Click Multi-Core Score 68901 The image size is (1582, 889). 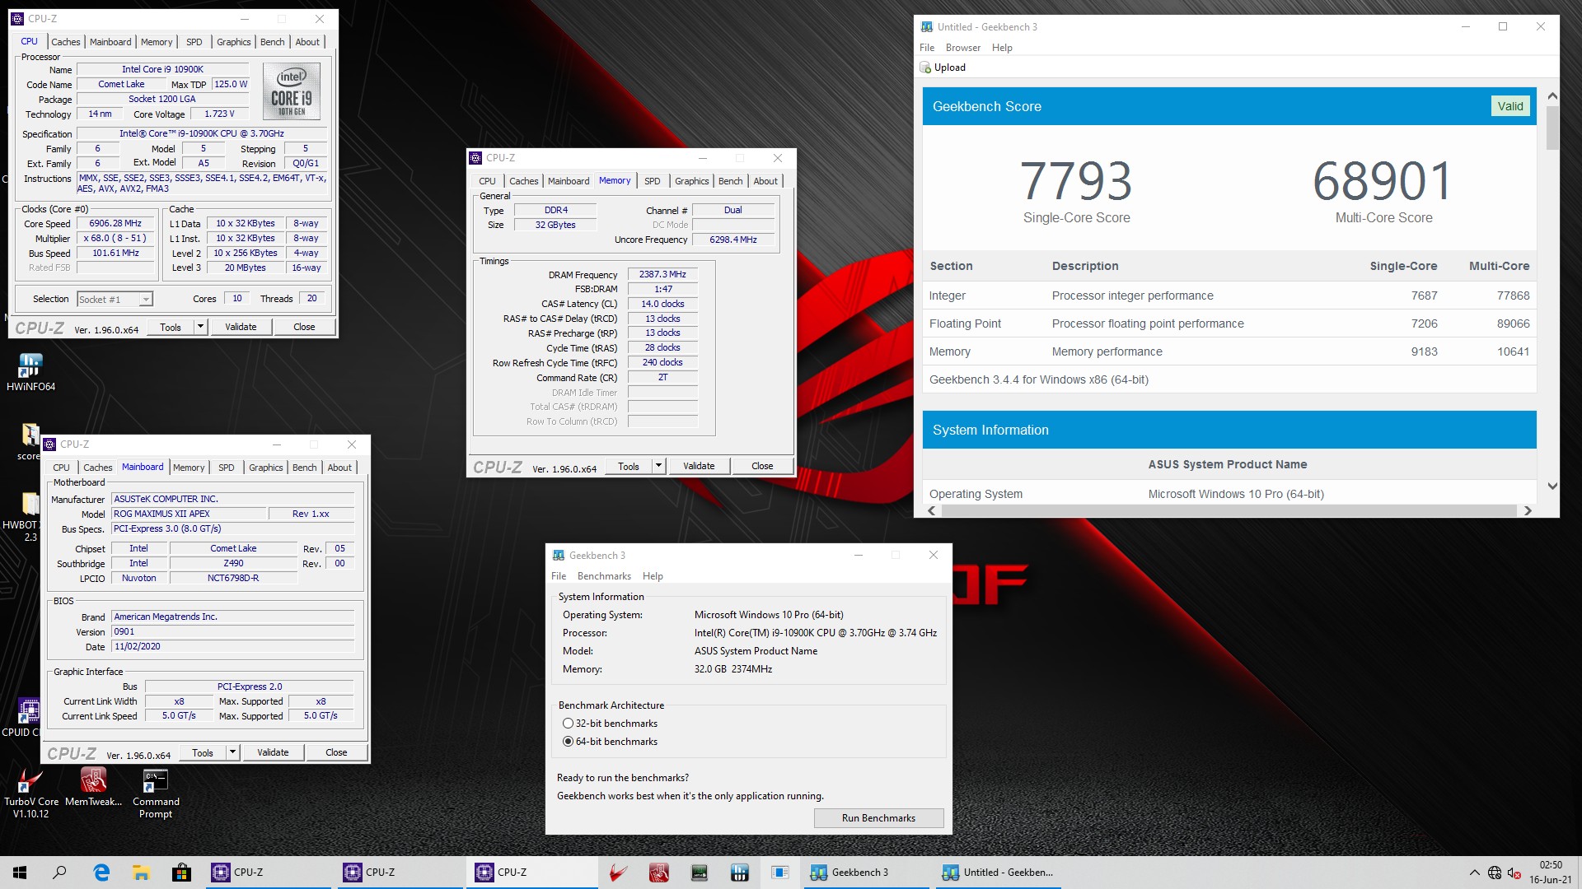[x=1383, y=181]
